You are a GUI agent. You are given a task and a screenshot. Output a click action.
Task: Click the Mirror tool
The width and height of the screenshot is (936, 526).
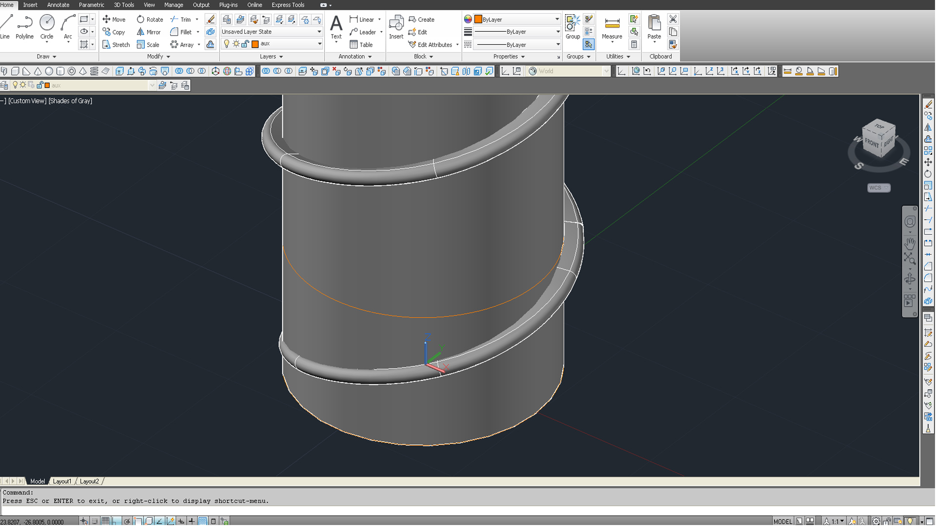(149, 32)
